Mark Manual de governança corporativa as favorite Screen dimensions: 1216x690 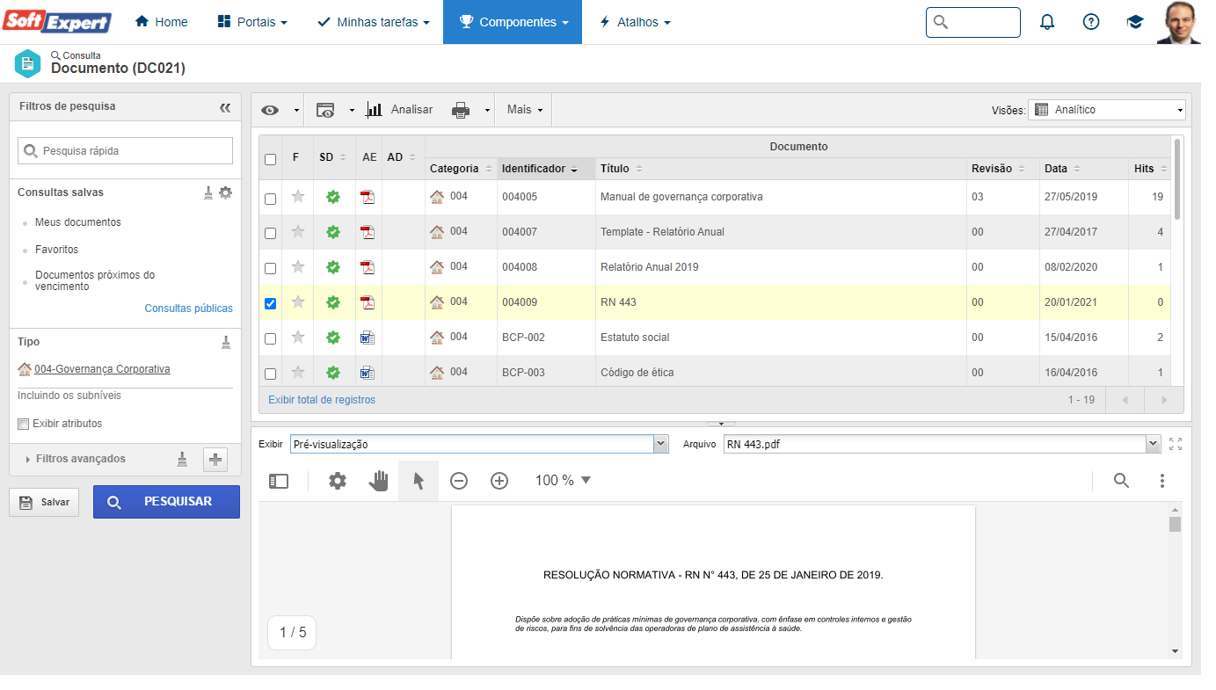[298, 197]
